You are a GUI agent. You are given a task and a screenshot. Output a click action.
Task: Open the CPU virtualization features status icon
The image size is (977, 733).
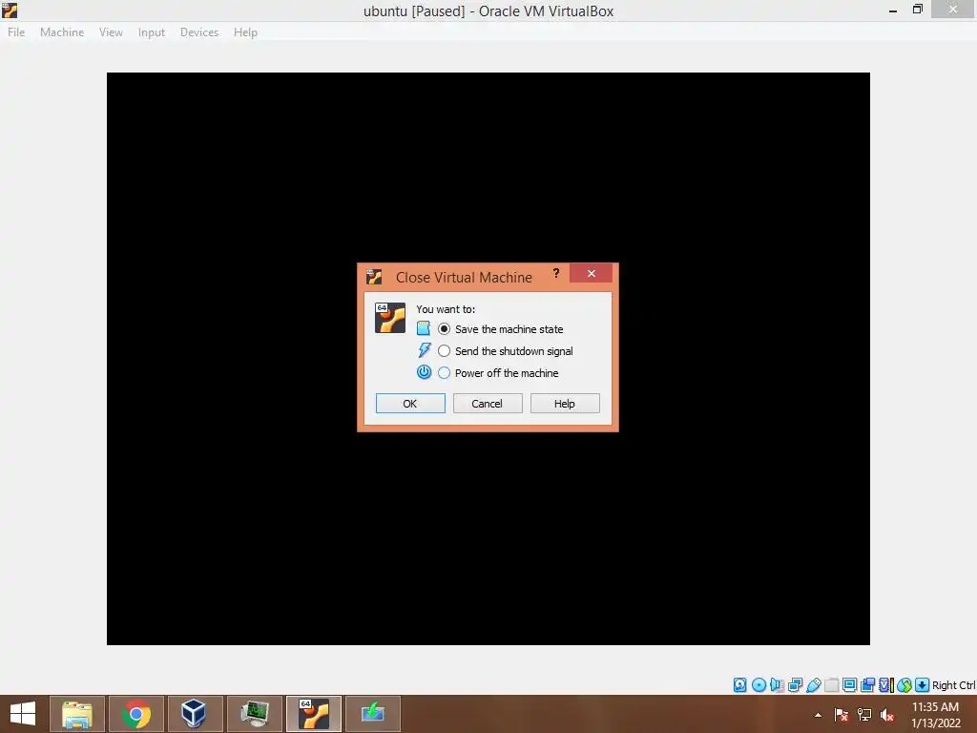(x=886, y=685)
